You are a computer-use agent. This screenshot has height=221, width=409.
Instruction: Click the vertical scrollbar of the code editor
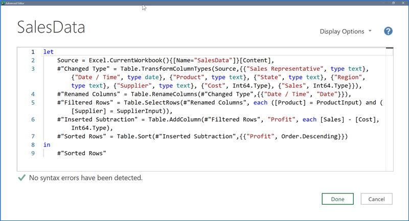[x=390, y=102]
